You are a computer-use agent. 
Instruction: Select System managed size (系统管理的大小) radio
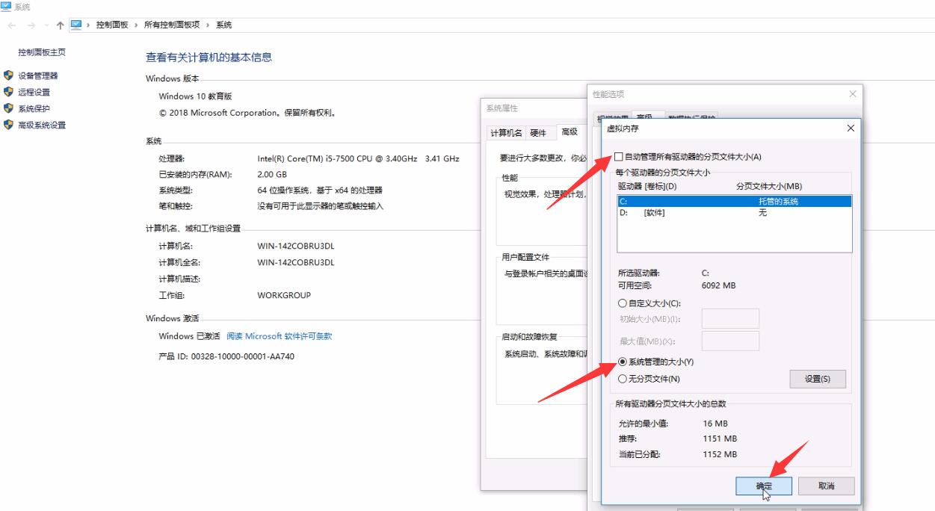[623, 362]
